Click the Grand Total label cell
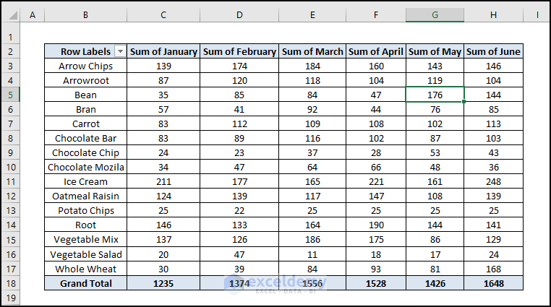This screenshot has height=307, width=551. pos(85,283)
